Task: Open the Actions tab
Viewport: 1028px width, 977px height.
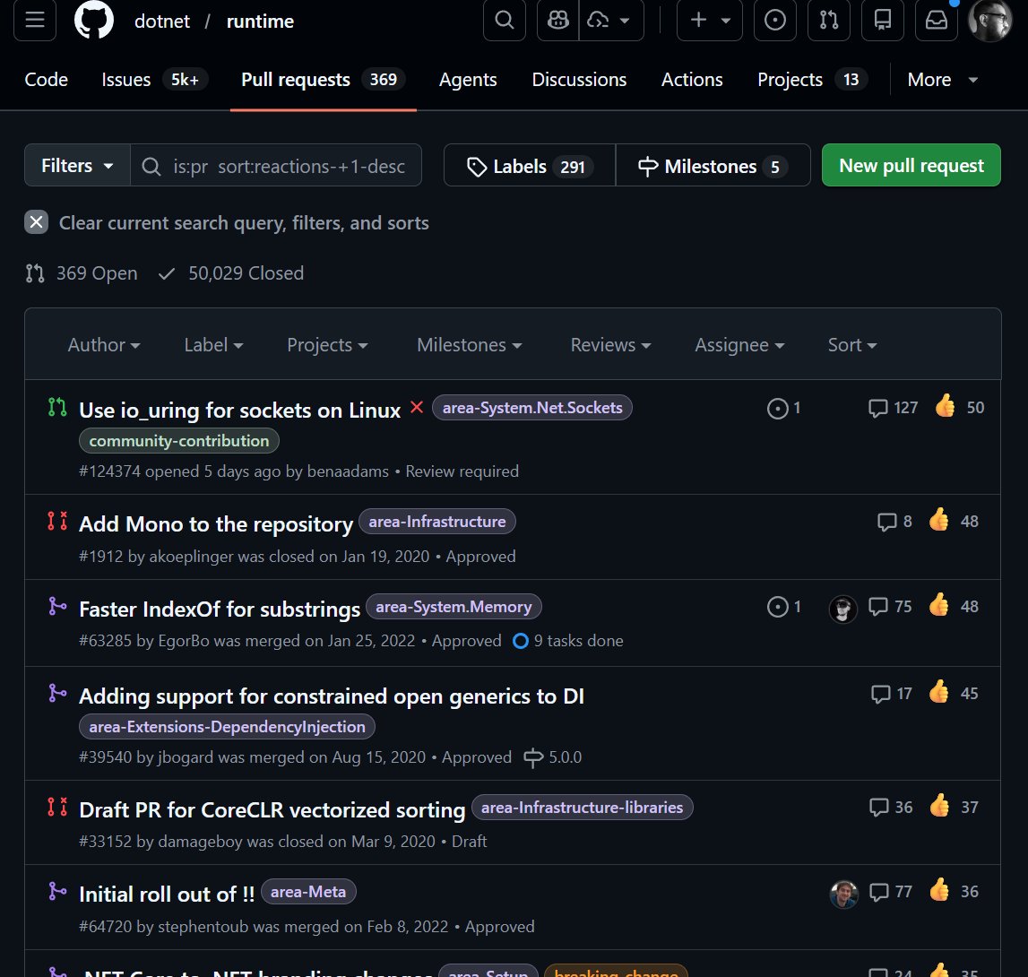Action: click(692, 80)
